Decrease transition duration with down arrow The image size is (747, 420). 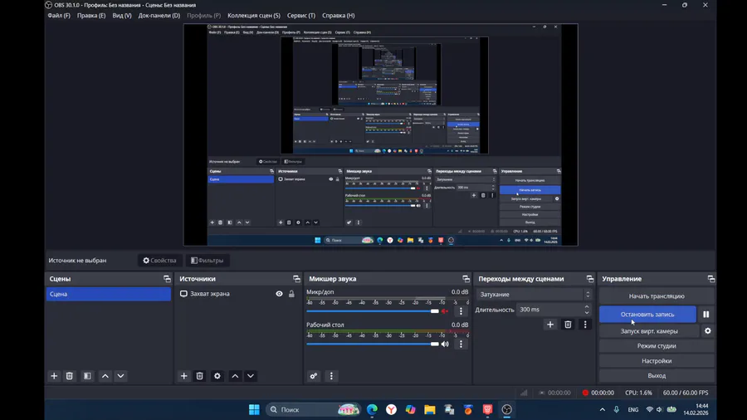point(587,312)
